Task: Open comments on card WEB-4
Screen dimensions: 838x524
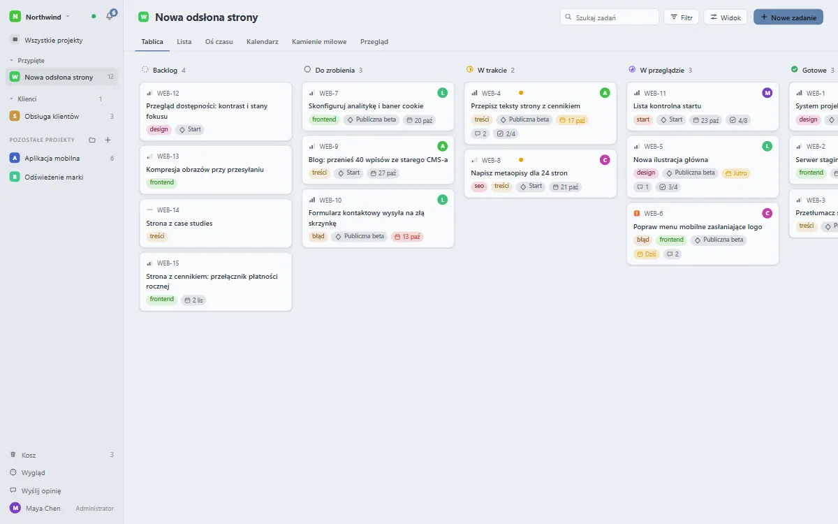Action: (480, 133)
